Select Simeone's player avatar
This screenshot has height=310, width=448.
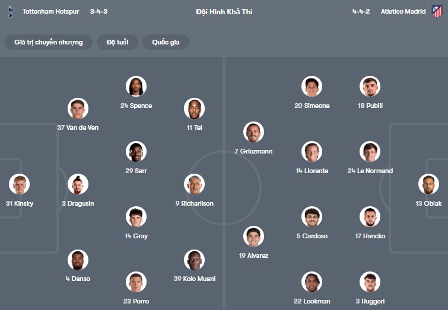pos(312,87)
